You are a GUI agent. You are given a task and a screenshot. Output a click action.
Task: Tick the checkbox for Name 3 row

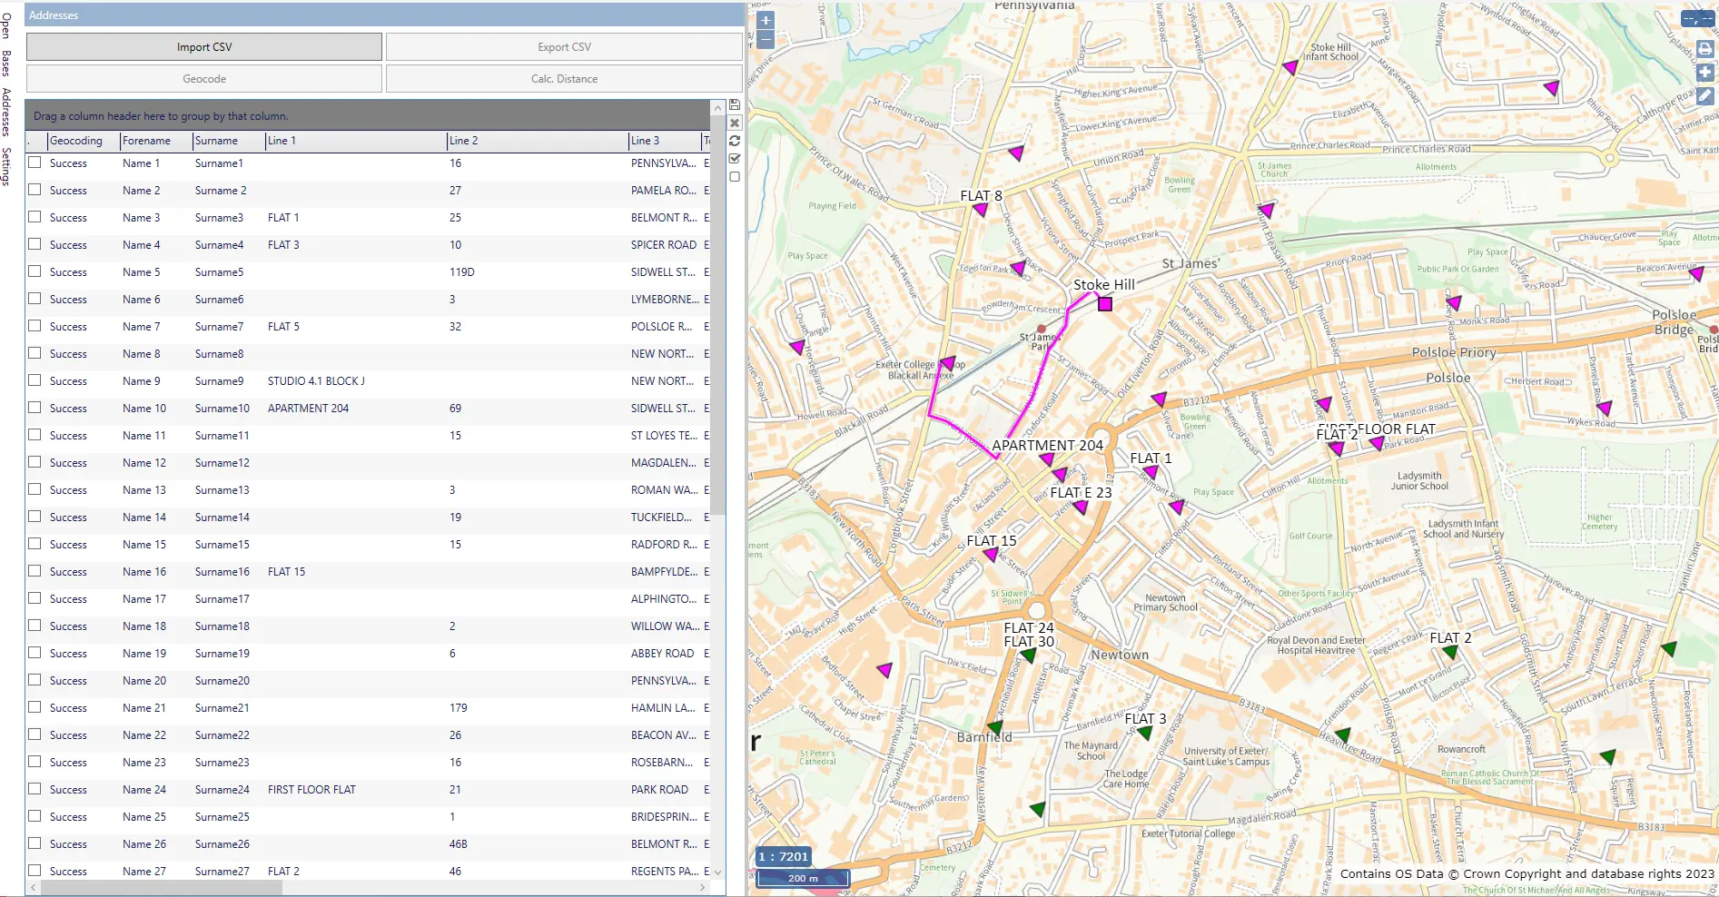35,217
